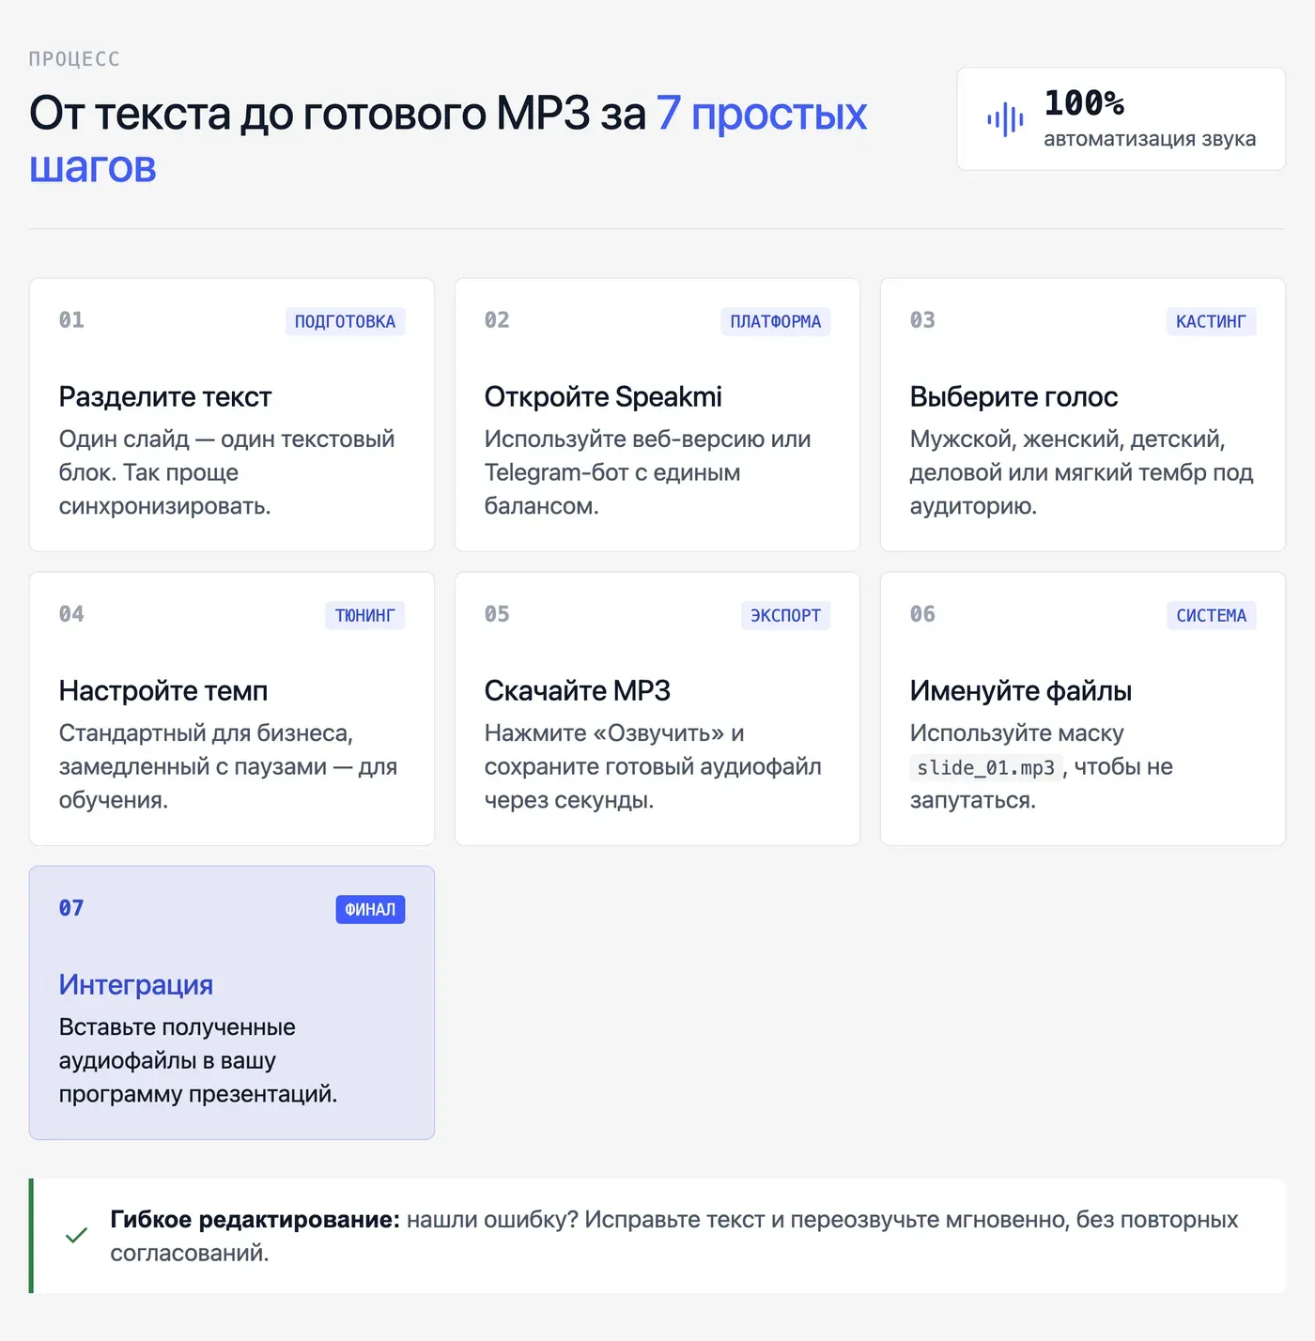1315x1341 pixels.
Task: Click description mentioning Telegram-бот
Action: coord(648,472)
